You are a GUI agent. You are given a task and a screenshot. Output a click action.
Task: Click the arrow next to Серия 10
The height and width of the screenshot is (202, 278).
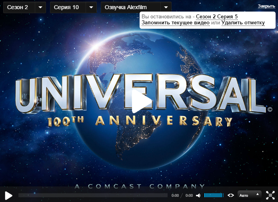pos(91,8)
